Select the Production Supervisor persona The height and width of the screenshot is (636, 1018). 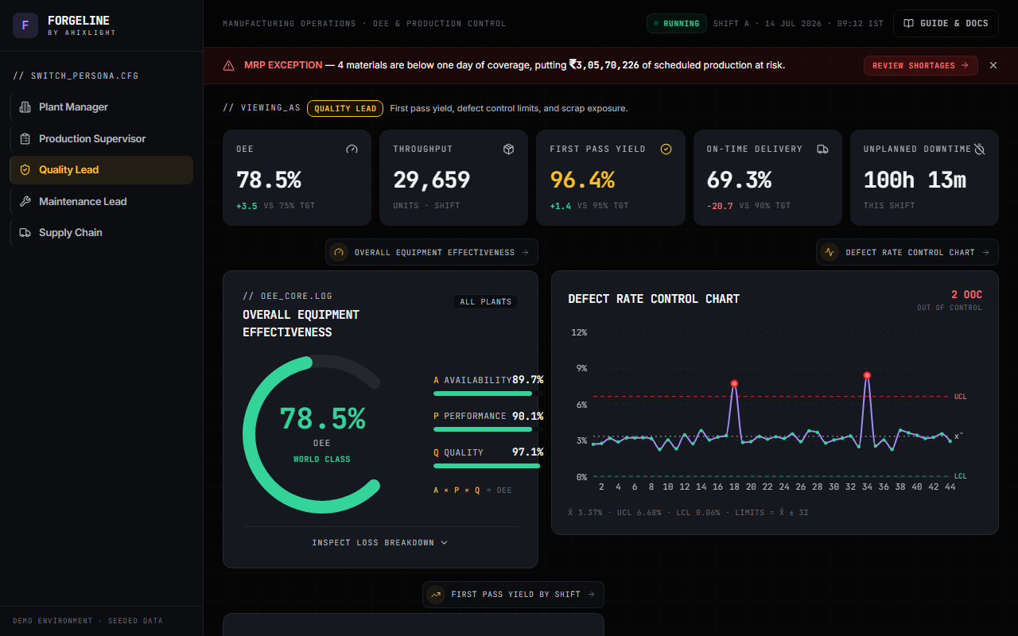tap(102, 138)
